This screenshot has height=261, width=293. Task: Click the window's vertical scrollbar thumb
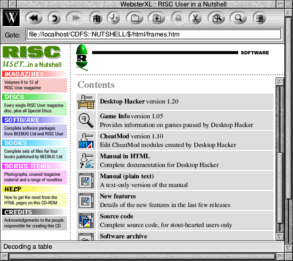(289, 108)
